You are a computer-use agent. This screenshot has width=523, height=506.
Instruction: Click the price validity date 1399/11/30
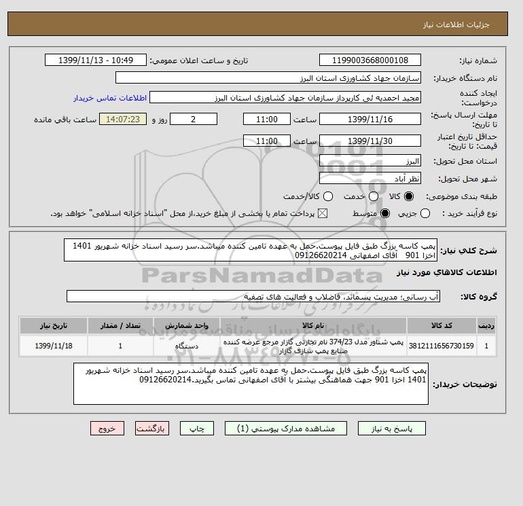click(370, 141)
